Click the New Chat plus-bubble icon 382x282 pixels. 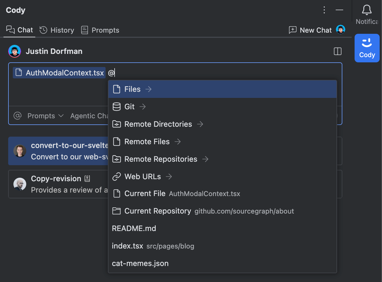292,30
